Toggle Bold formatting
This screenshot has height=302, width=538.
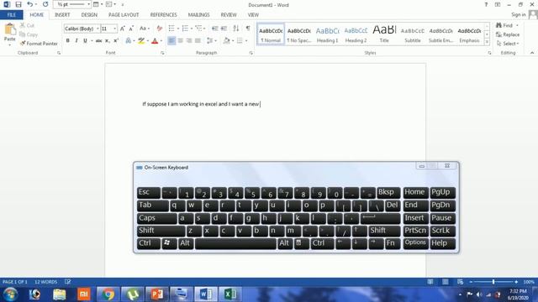tap(67, 41)
